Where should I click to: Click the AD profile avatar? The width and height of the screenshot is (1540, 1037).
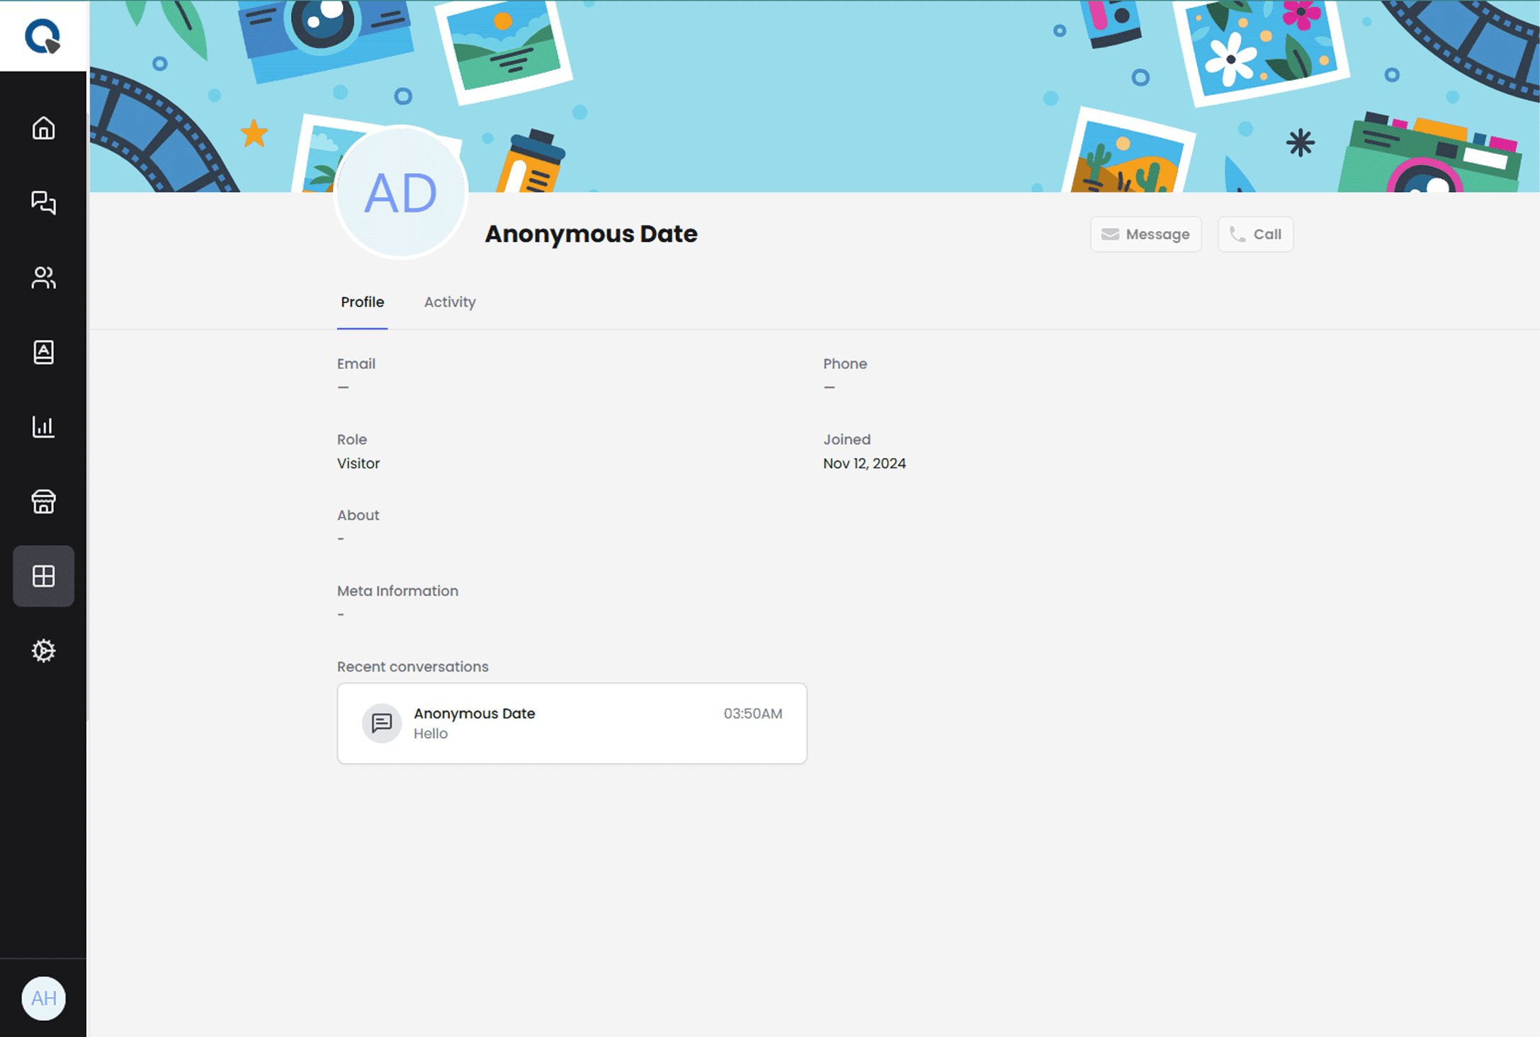pos(401,193)
